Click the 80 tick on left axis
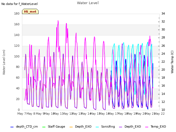176x132 pixels. coord(18,67)
